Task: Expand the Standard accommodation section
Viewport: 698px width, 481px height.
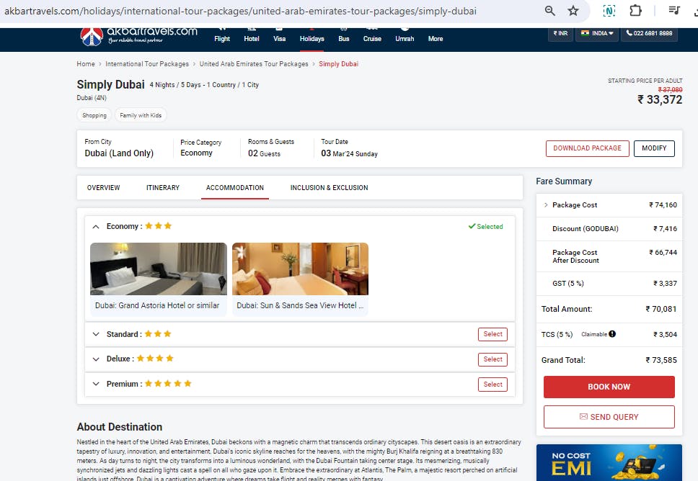Action: tap(96, 334)
